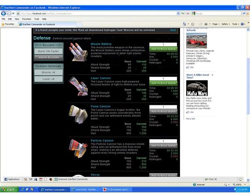Like the Mafia Wars ad
Screen dimensions: 250x194
190,112
